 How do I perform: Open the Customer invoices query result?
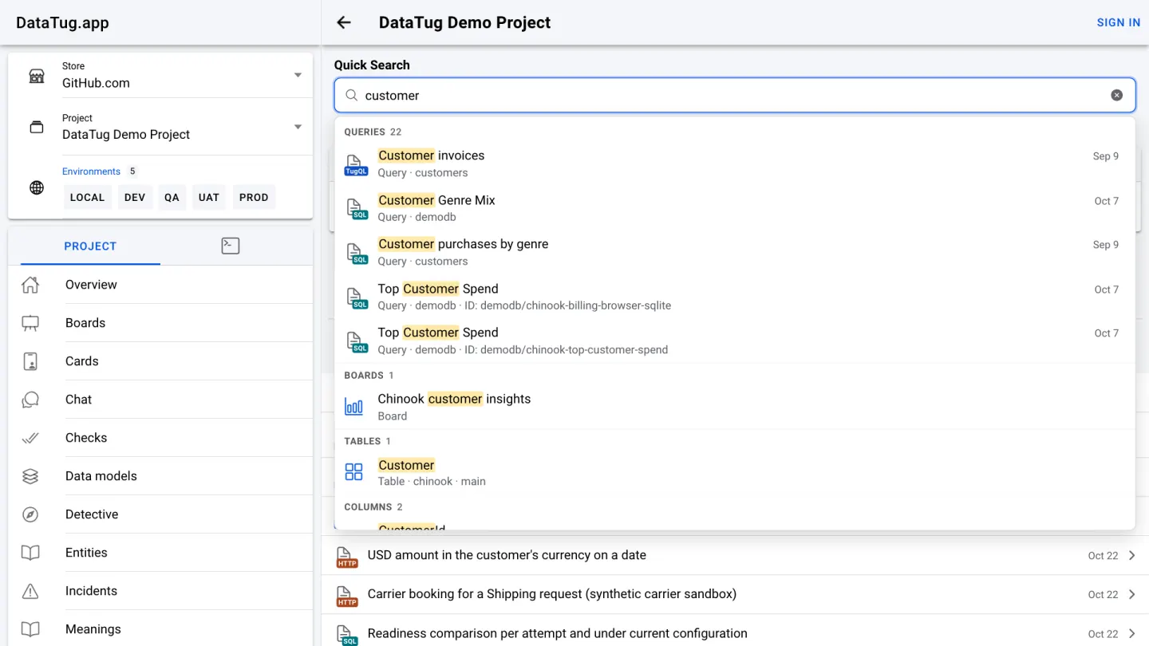[x=735, y=163]
